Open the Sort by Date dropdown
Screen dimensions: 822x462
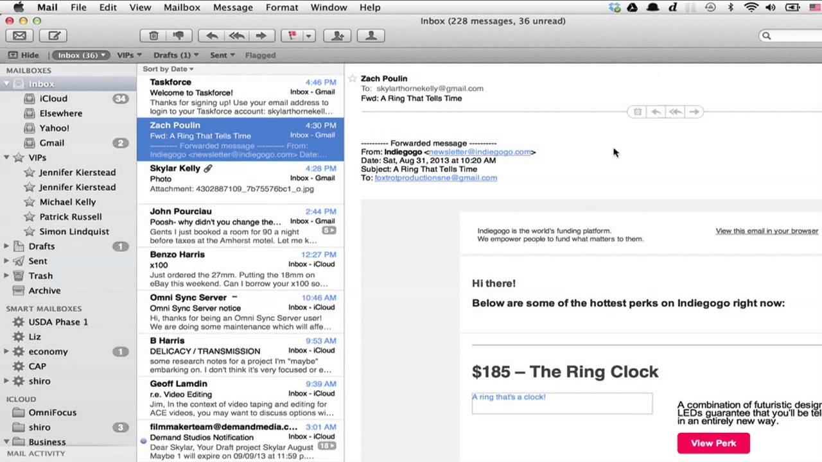tap(168, 69)
